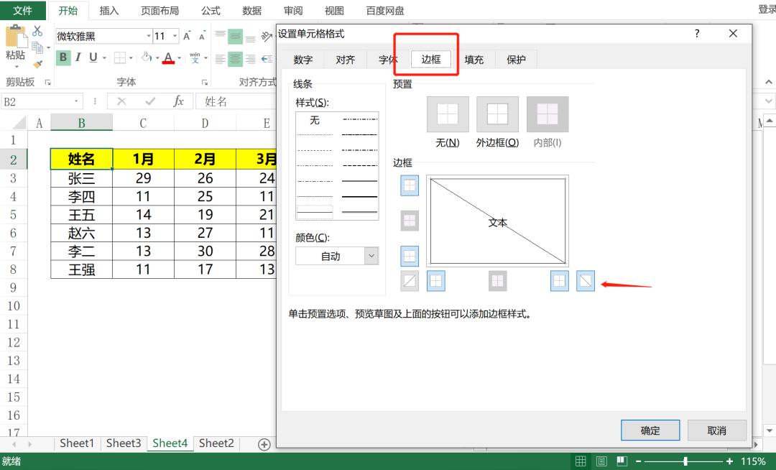776x470 pixels.
Task: Open the 插入 ribbon tab
Action: tap(108, 11)
